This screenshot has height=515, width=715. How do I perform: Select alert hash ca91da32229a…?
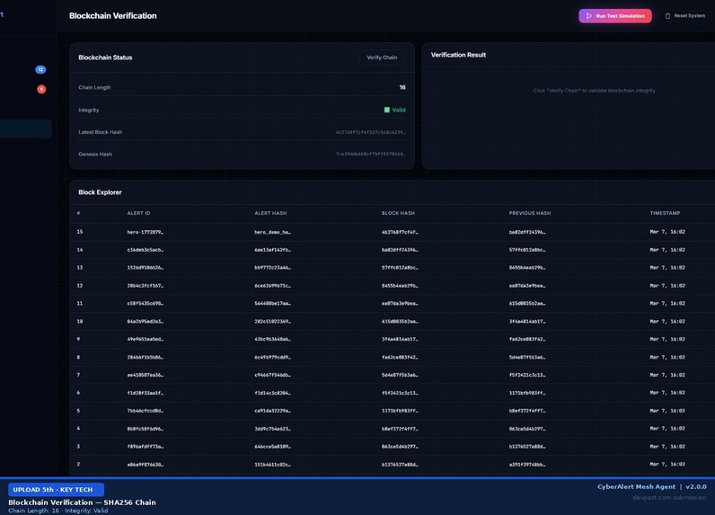272,411
